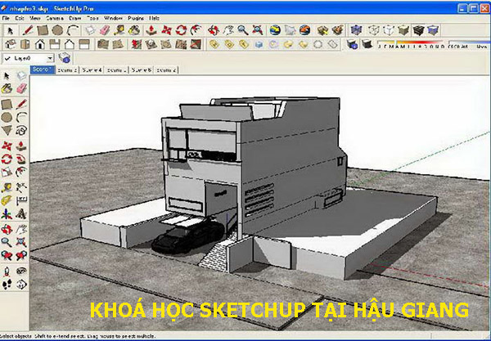Open Get Models 3D Warehouse icon
Viewport: 491px width, 341px height.
click(322, 30)
